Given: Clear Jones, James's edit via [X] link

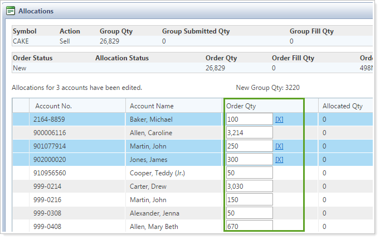Looking at the screenshot, I should coord(279,160).
